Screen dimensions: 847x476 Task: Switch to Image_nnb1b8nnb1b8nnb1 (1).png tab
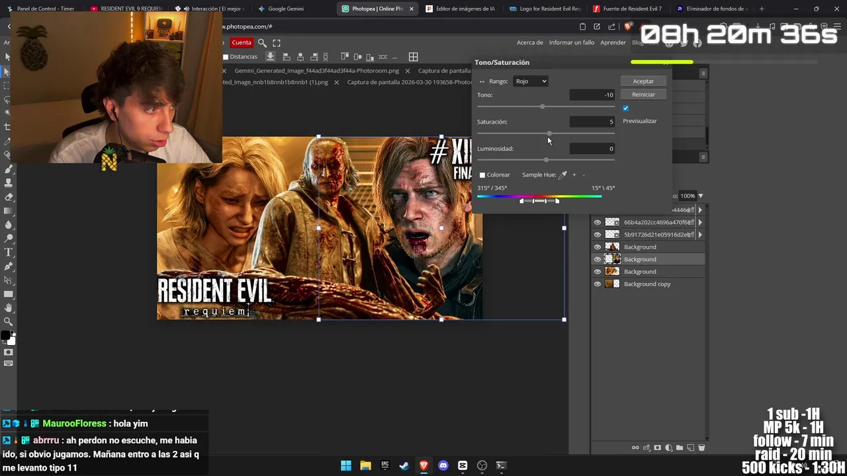(275, 83)
